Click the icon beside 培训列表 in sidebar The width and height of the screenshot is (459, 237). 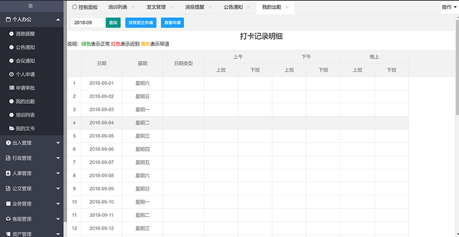(11, 115)
